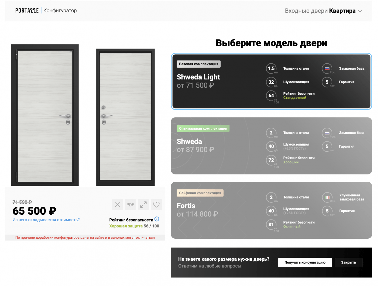378x286 pixels.
Task: Expand door preview to fullscreen
Action: click(x=143, y=205)
